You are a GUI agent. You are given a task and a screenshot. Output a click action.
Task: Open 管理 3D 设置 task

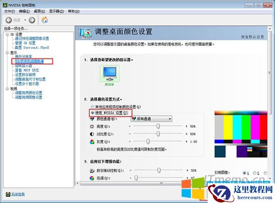[25, 43]
